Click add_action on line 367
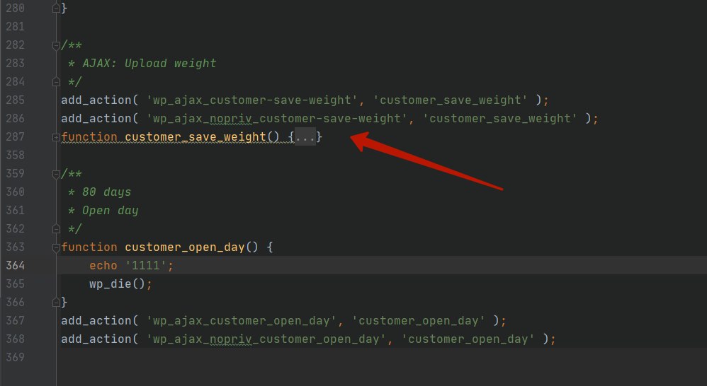 coord(96,321)
